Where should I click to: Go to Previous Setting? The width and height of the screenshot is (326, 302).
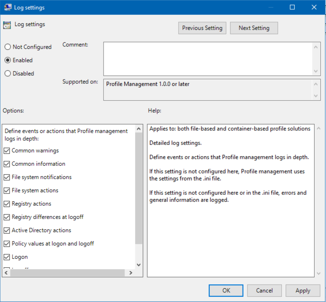pos(202,28)
